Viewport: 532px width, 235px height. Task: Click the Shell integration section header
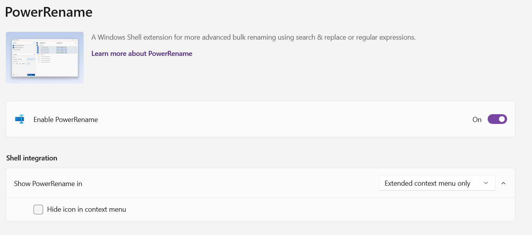coord(31,158)
